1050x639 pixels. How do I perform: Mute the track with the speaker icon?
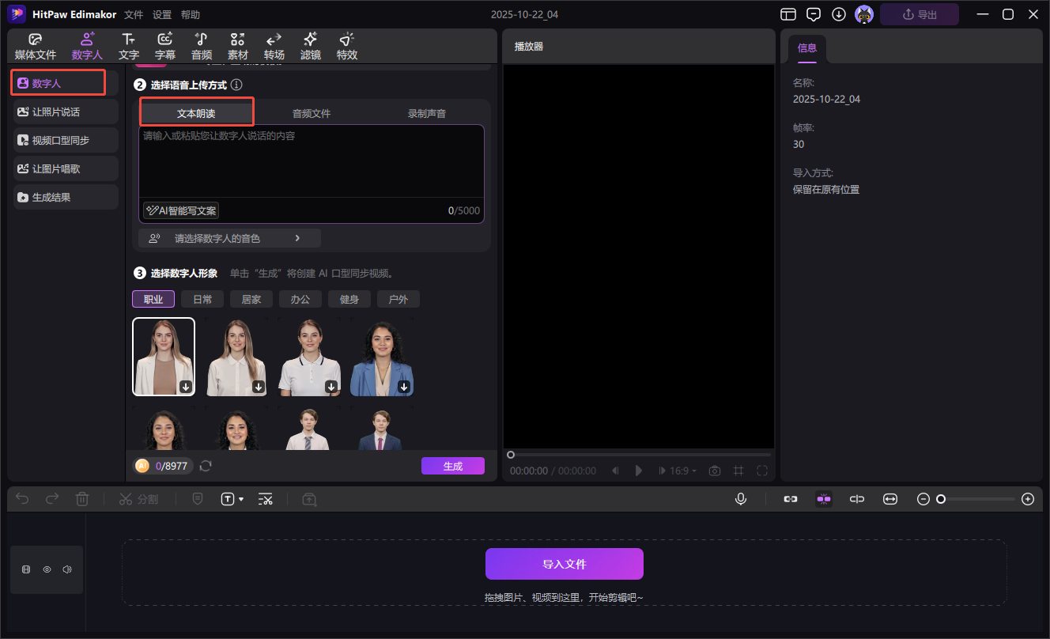(66, 569)
